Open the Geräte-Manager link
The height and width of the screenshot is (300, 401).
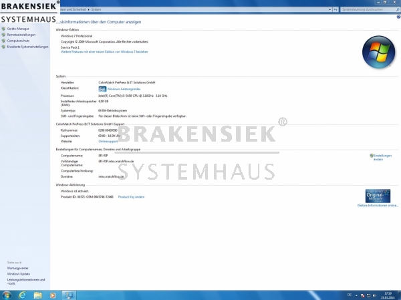click(18, 29)
